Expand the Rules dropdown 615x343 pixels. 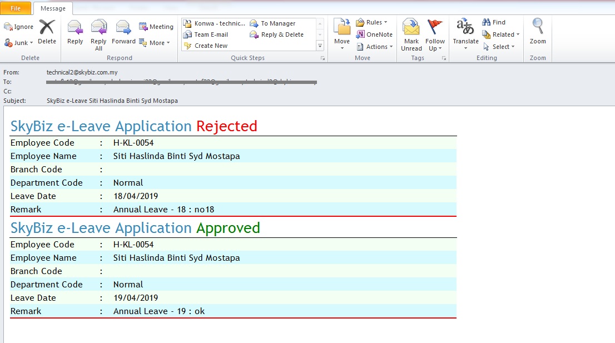(x=373, y=22)
